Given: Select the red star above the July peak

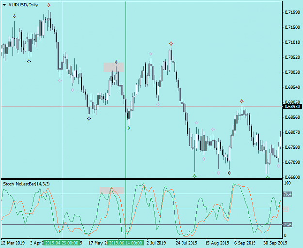Looking at the screenshot, I should tap(171, 44).
